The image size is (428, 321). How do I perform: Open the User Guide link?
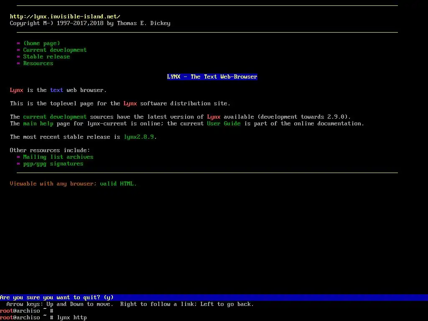point(224,123)
